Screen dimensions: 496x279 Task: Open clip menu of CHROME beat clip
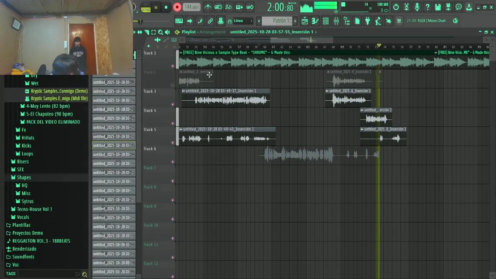tap(181, 52)
